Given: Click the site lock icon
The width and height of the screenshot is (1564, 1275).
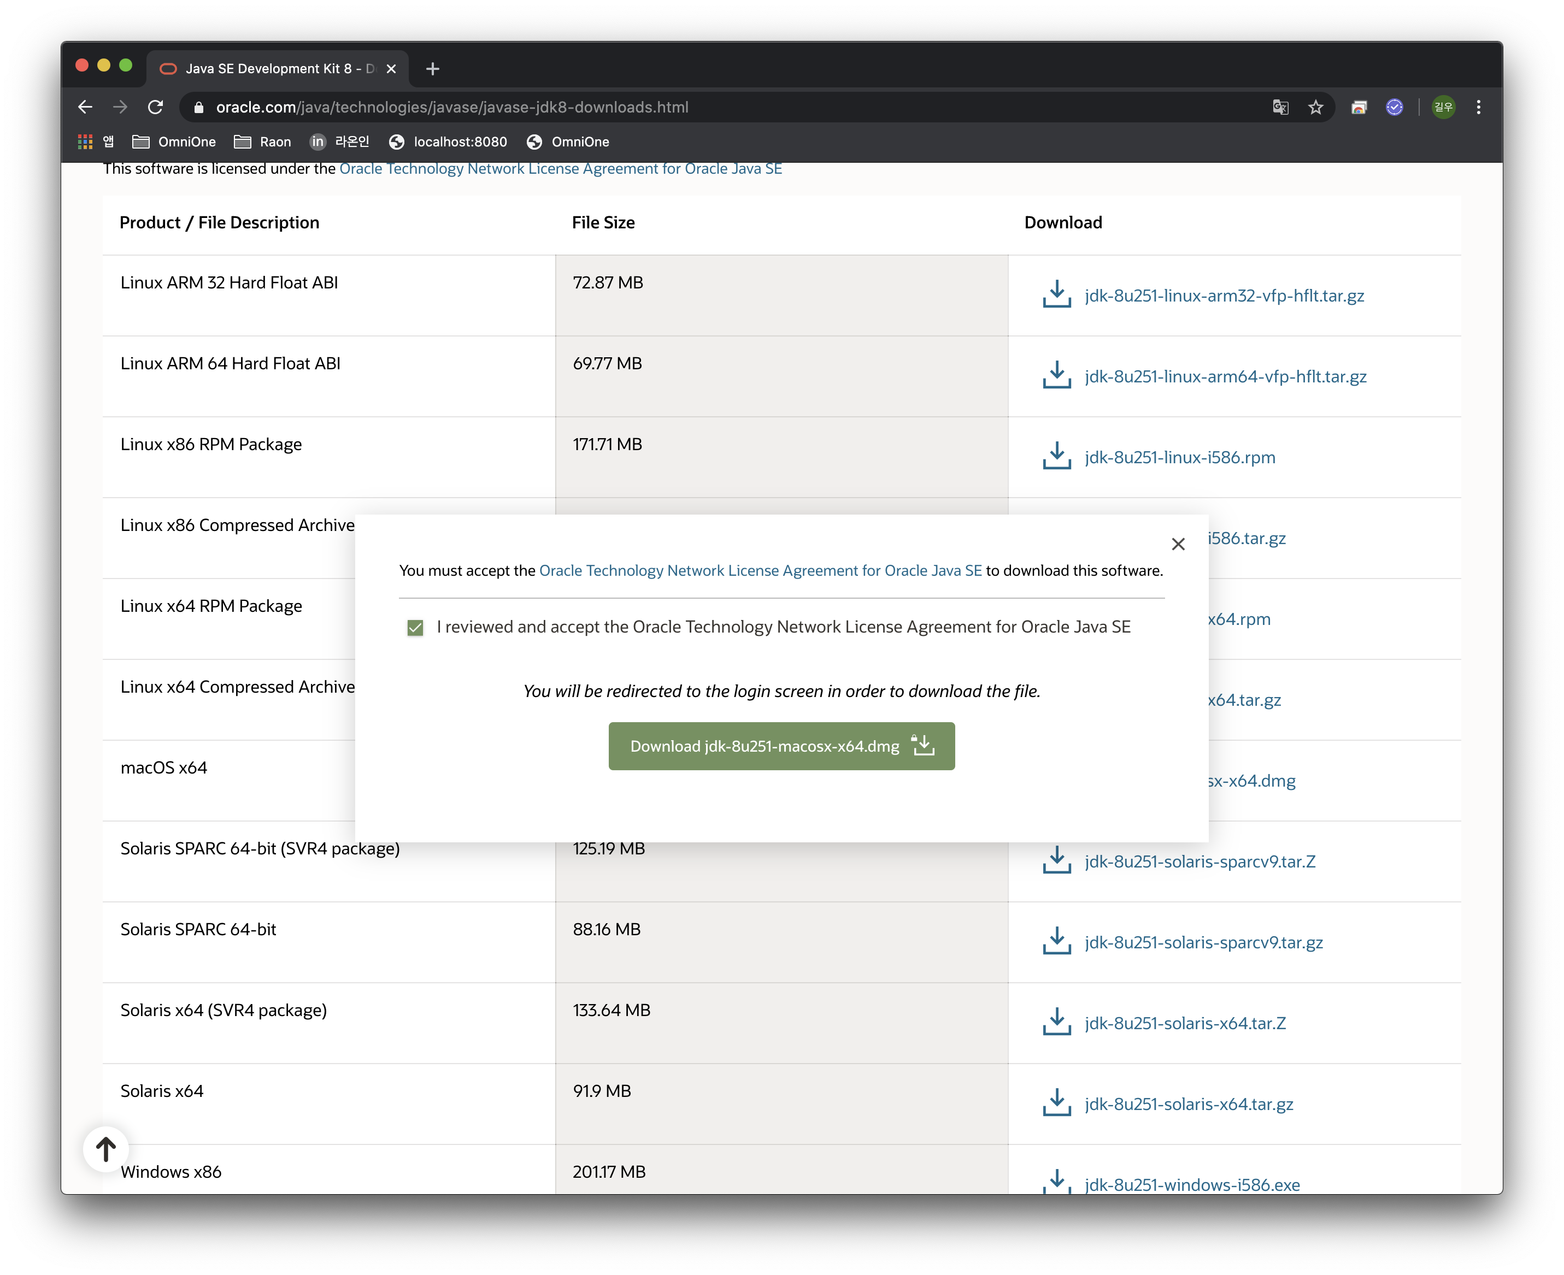Looking at the screenshot, I should coord(198,107).
